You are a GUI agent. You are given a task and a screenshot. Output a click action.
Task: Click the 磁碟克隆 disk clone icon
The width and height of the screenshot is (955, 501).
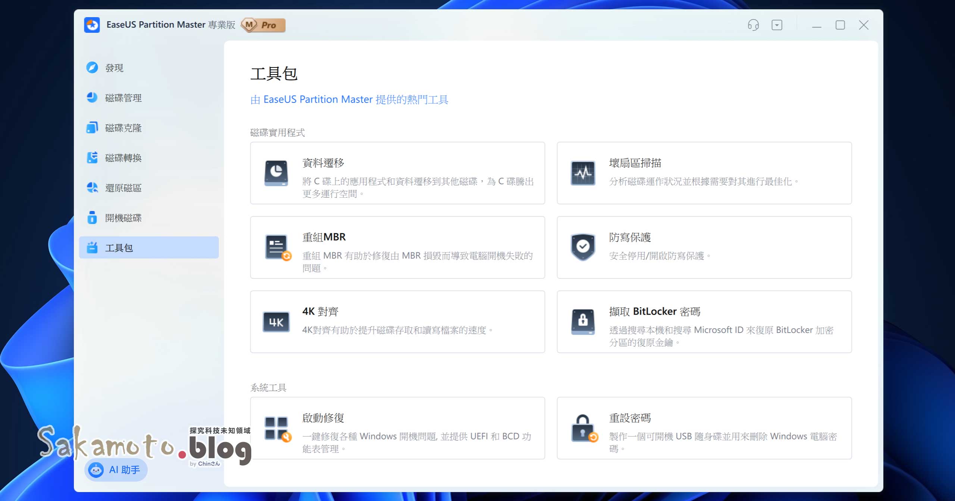tap(93, 127)
